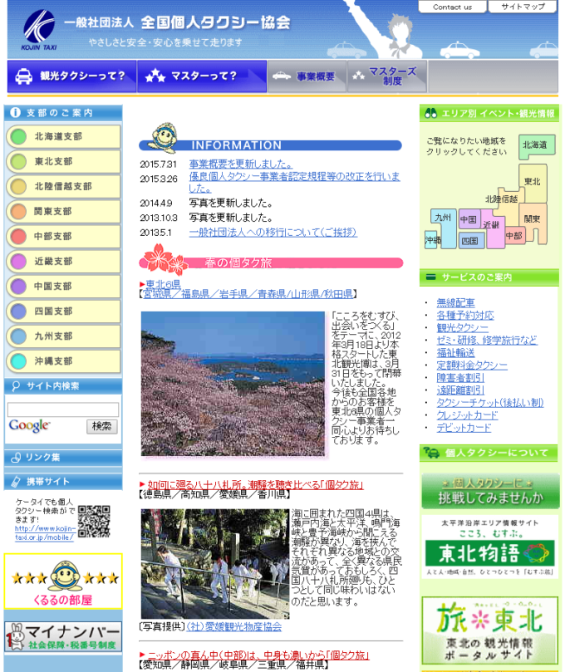The width and height of the screenshot is (565, 672).
Task: Select 中国支部 branch button
Action: point(63,286)
